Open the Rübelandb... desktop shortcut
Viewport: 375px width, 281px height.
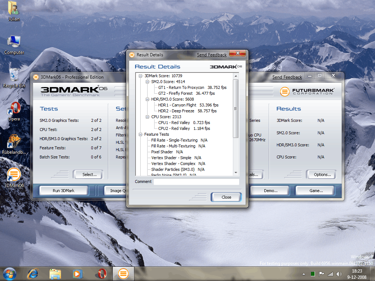click(14, 145)
